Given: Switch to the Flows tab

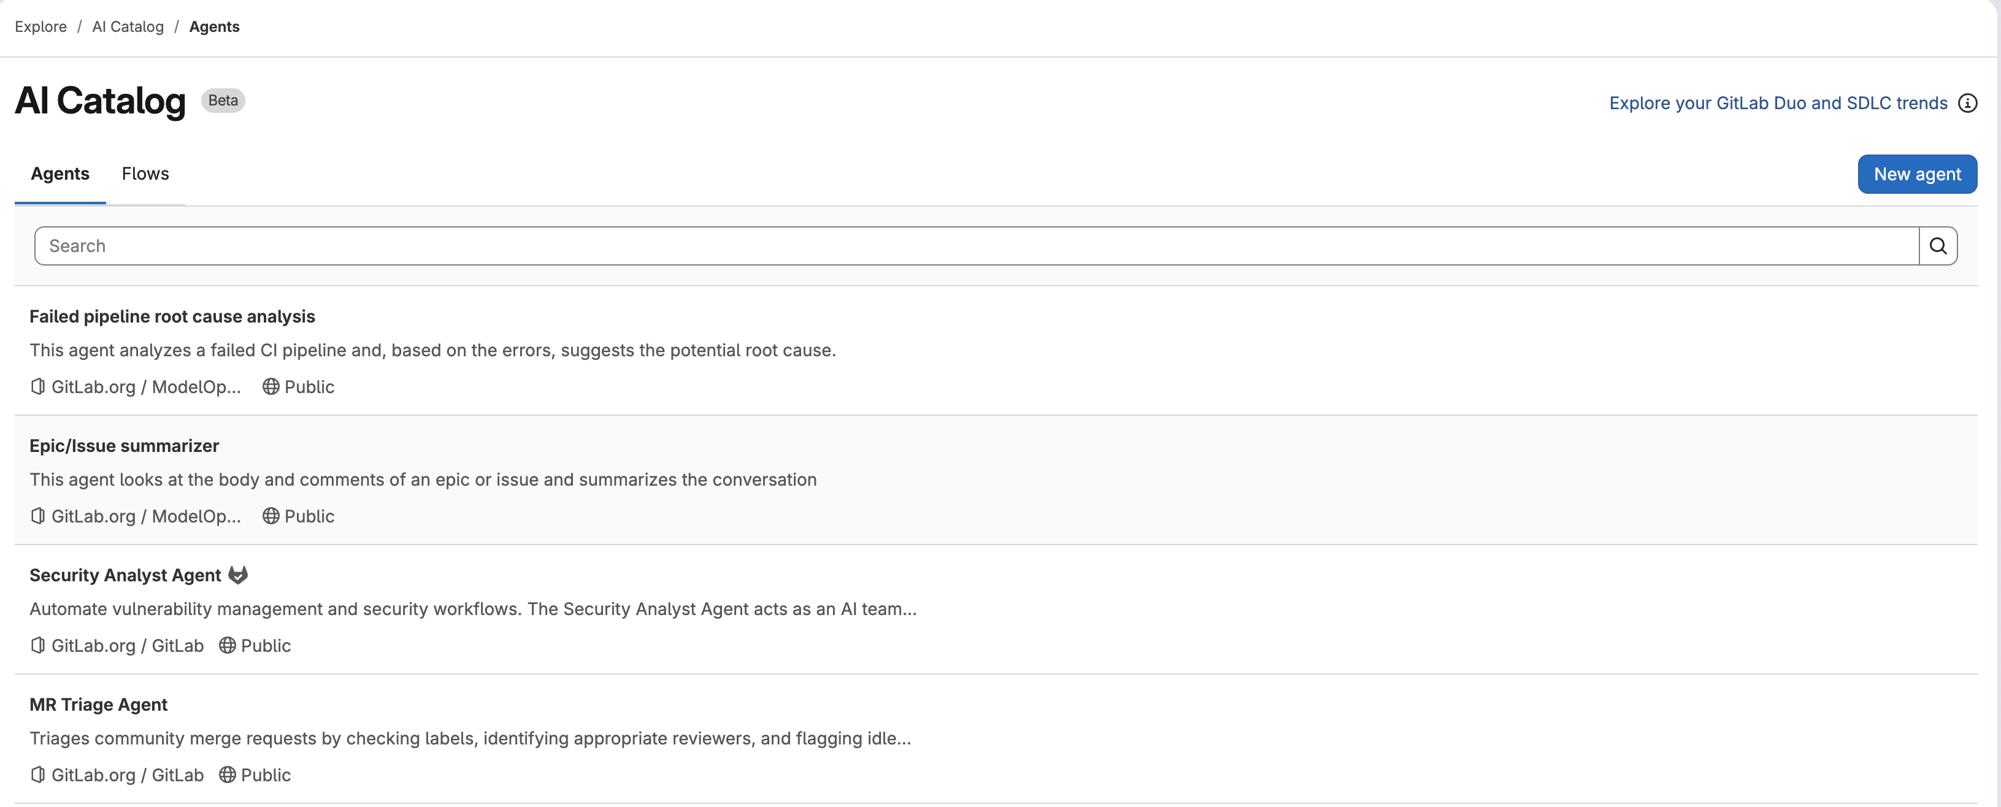Looking at the screenshot, I should [x=145, y=174].
